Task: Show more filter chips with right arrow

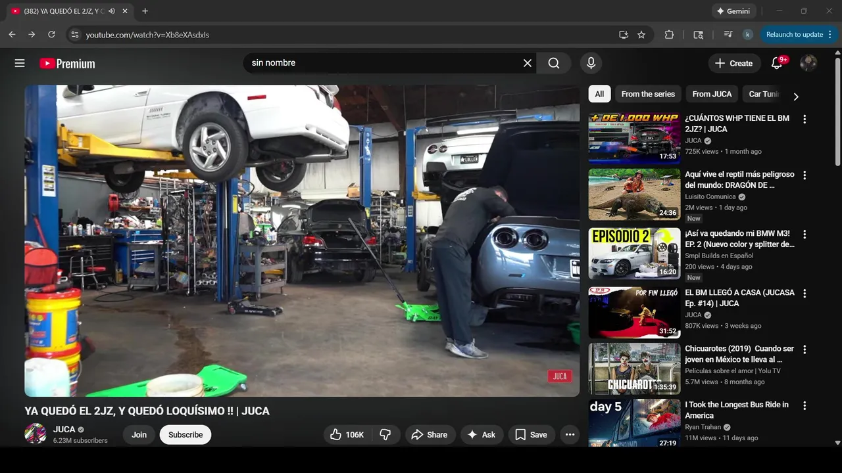Action: 796,97
